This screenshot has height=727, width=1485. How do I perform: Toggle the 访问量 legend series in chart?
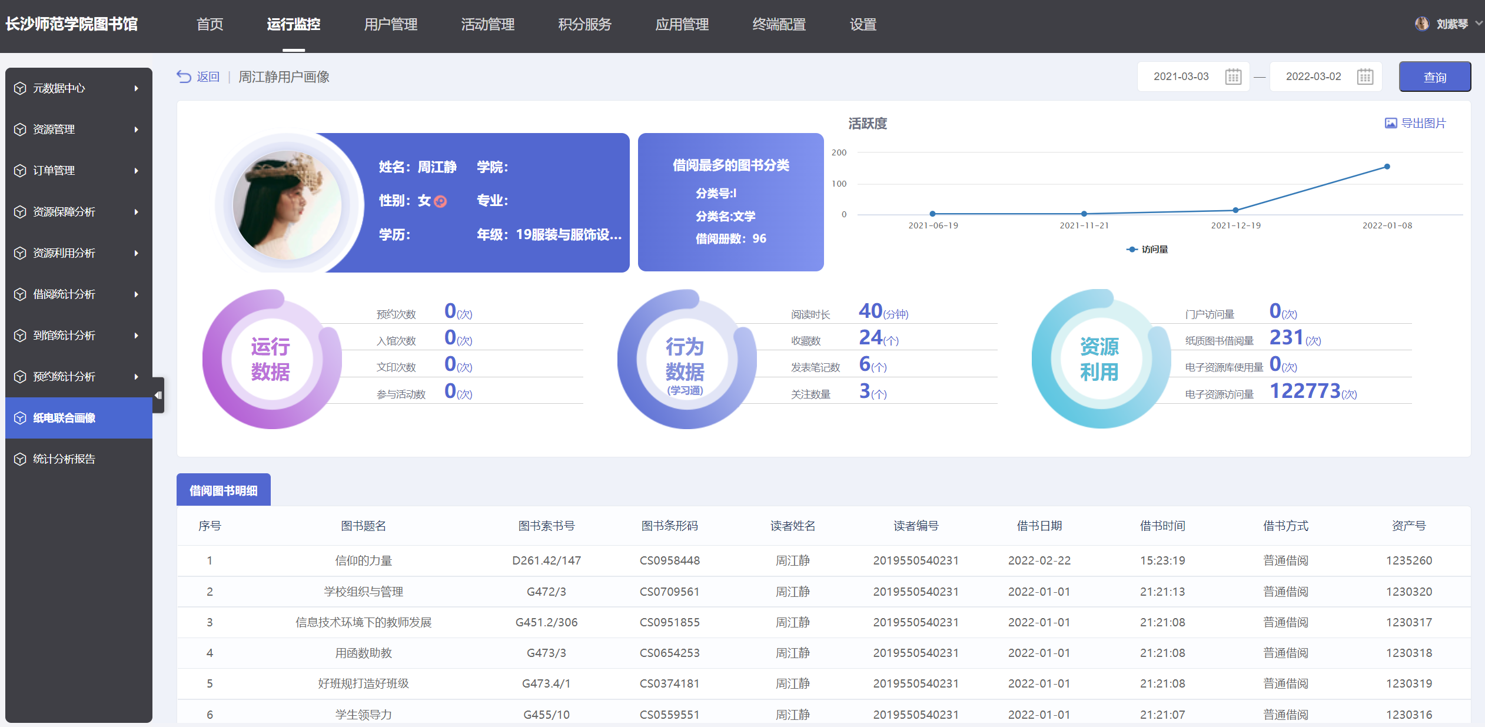[x=1147, y=250]
